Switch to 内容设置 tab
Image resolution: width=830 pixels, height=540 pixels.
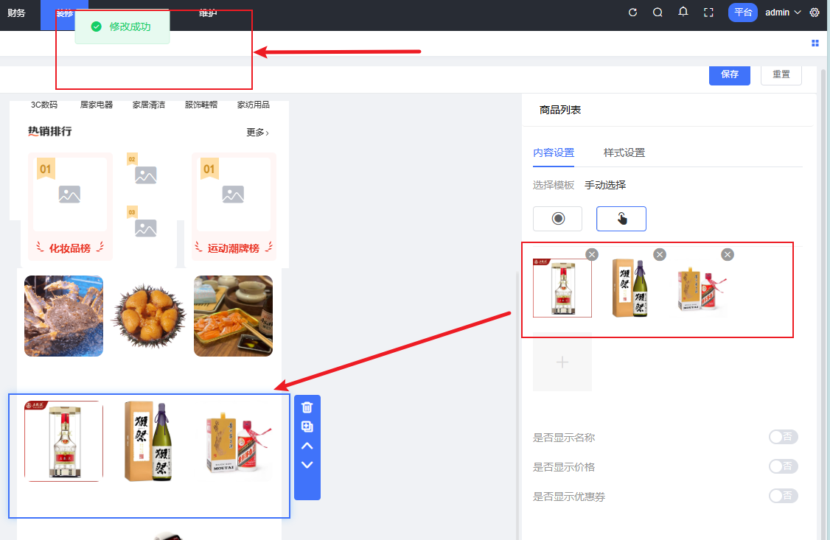click(554, 152)
